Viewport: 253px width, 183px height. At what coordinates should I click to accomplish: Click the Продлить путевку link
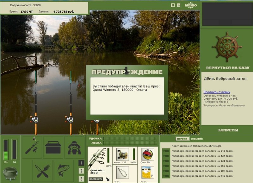pos(217,92)
